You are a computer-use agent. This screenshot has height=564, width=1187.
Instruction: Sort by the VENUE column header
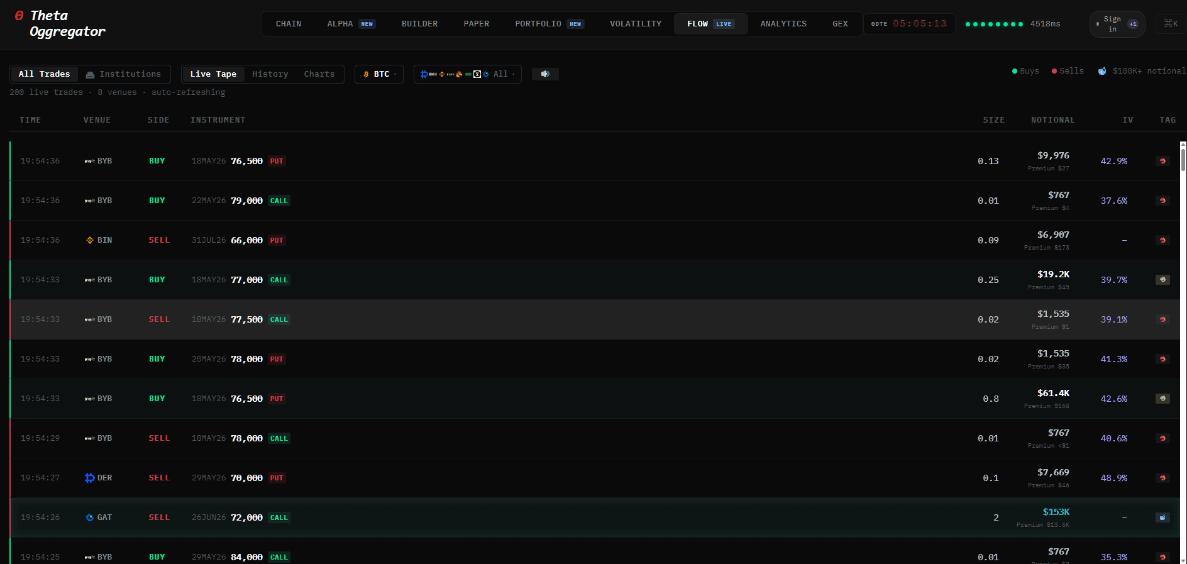(x=97, y=120)
